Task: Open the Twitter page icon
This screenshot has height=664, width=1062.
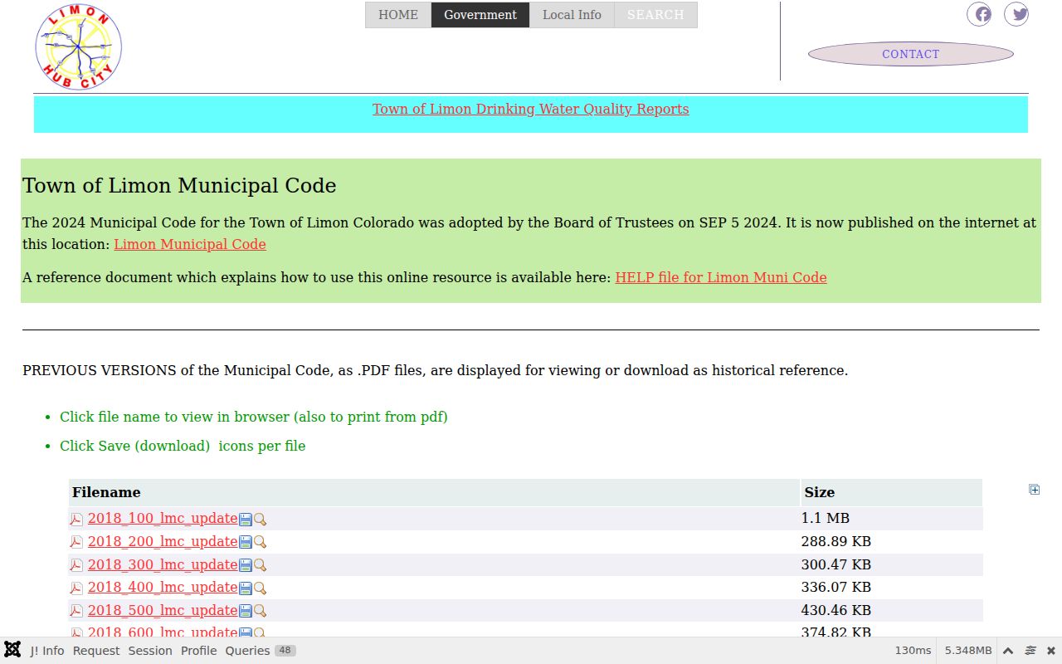Action: [x=1016, y=14]
